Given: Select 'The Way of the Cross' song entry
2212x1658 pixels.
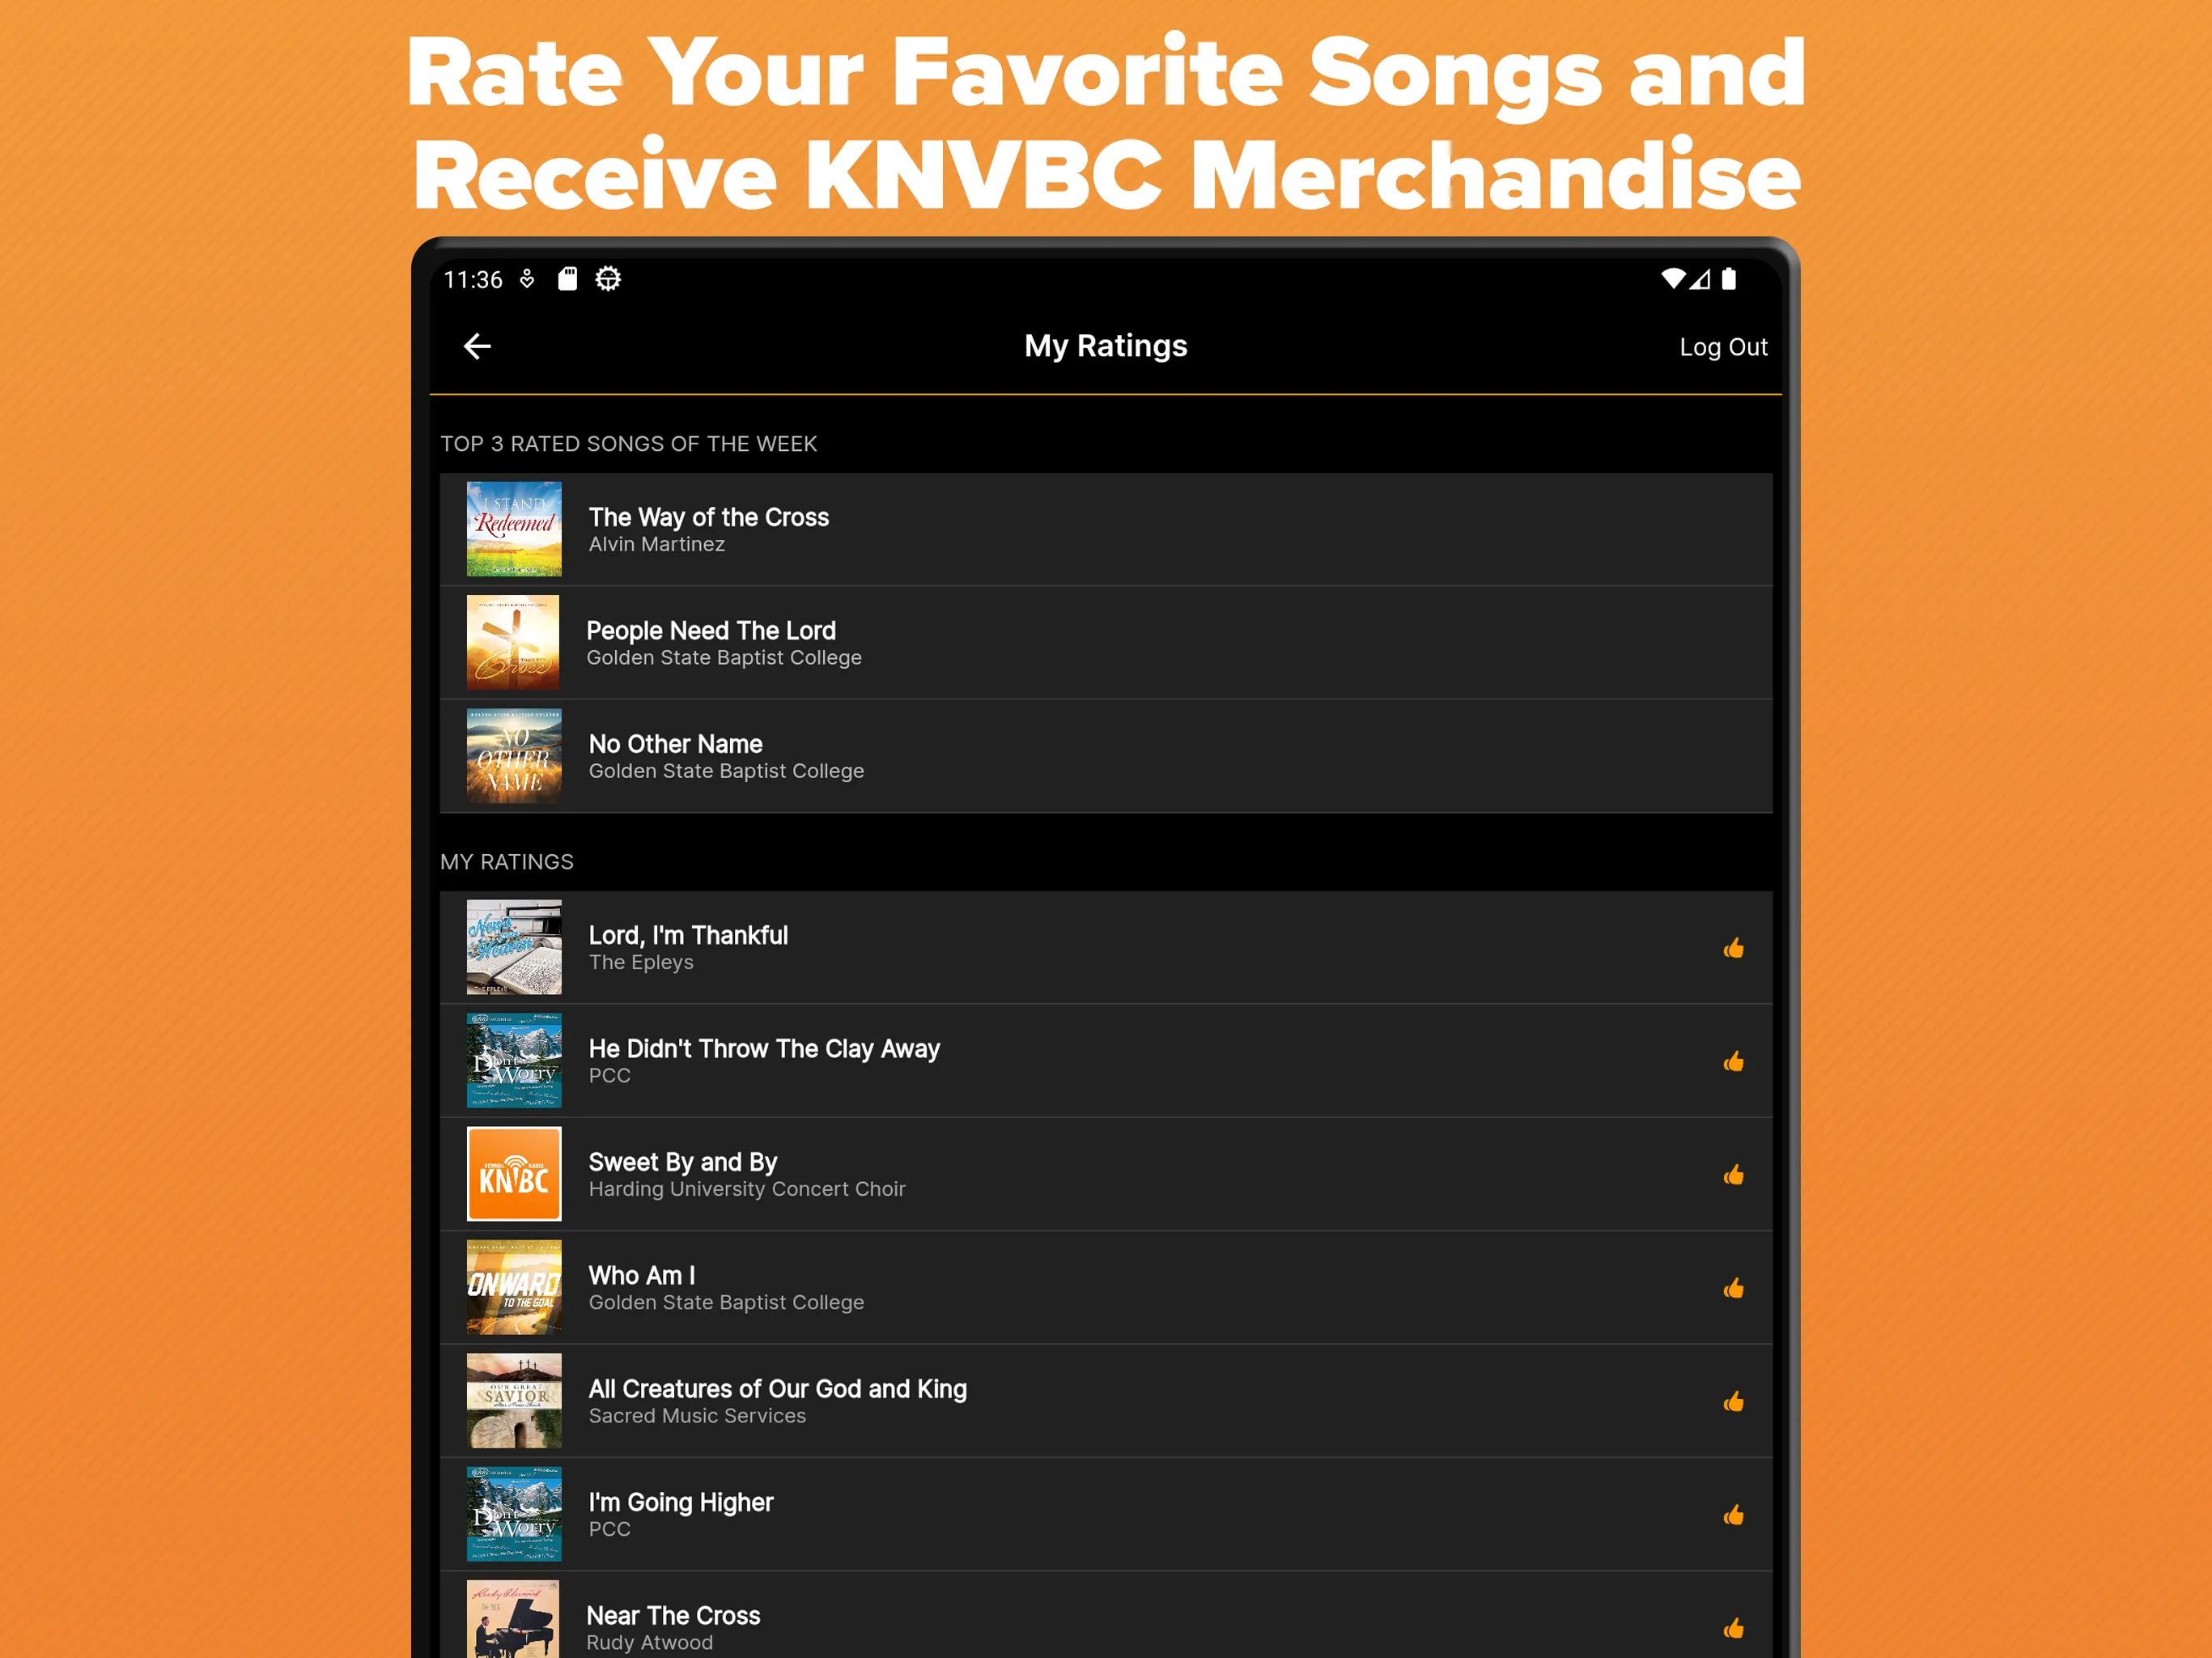Looking at the screenshot, I should point(1107,528).
